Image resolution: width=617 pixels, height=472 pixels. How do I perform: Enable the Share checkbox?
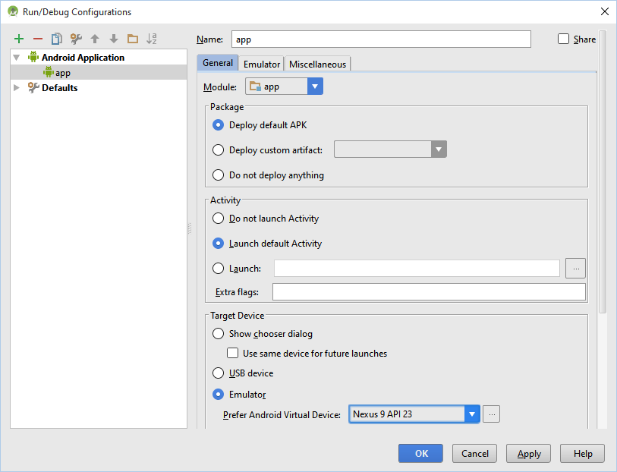(563, 39)
